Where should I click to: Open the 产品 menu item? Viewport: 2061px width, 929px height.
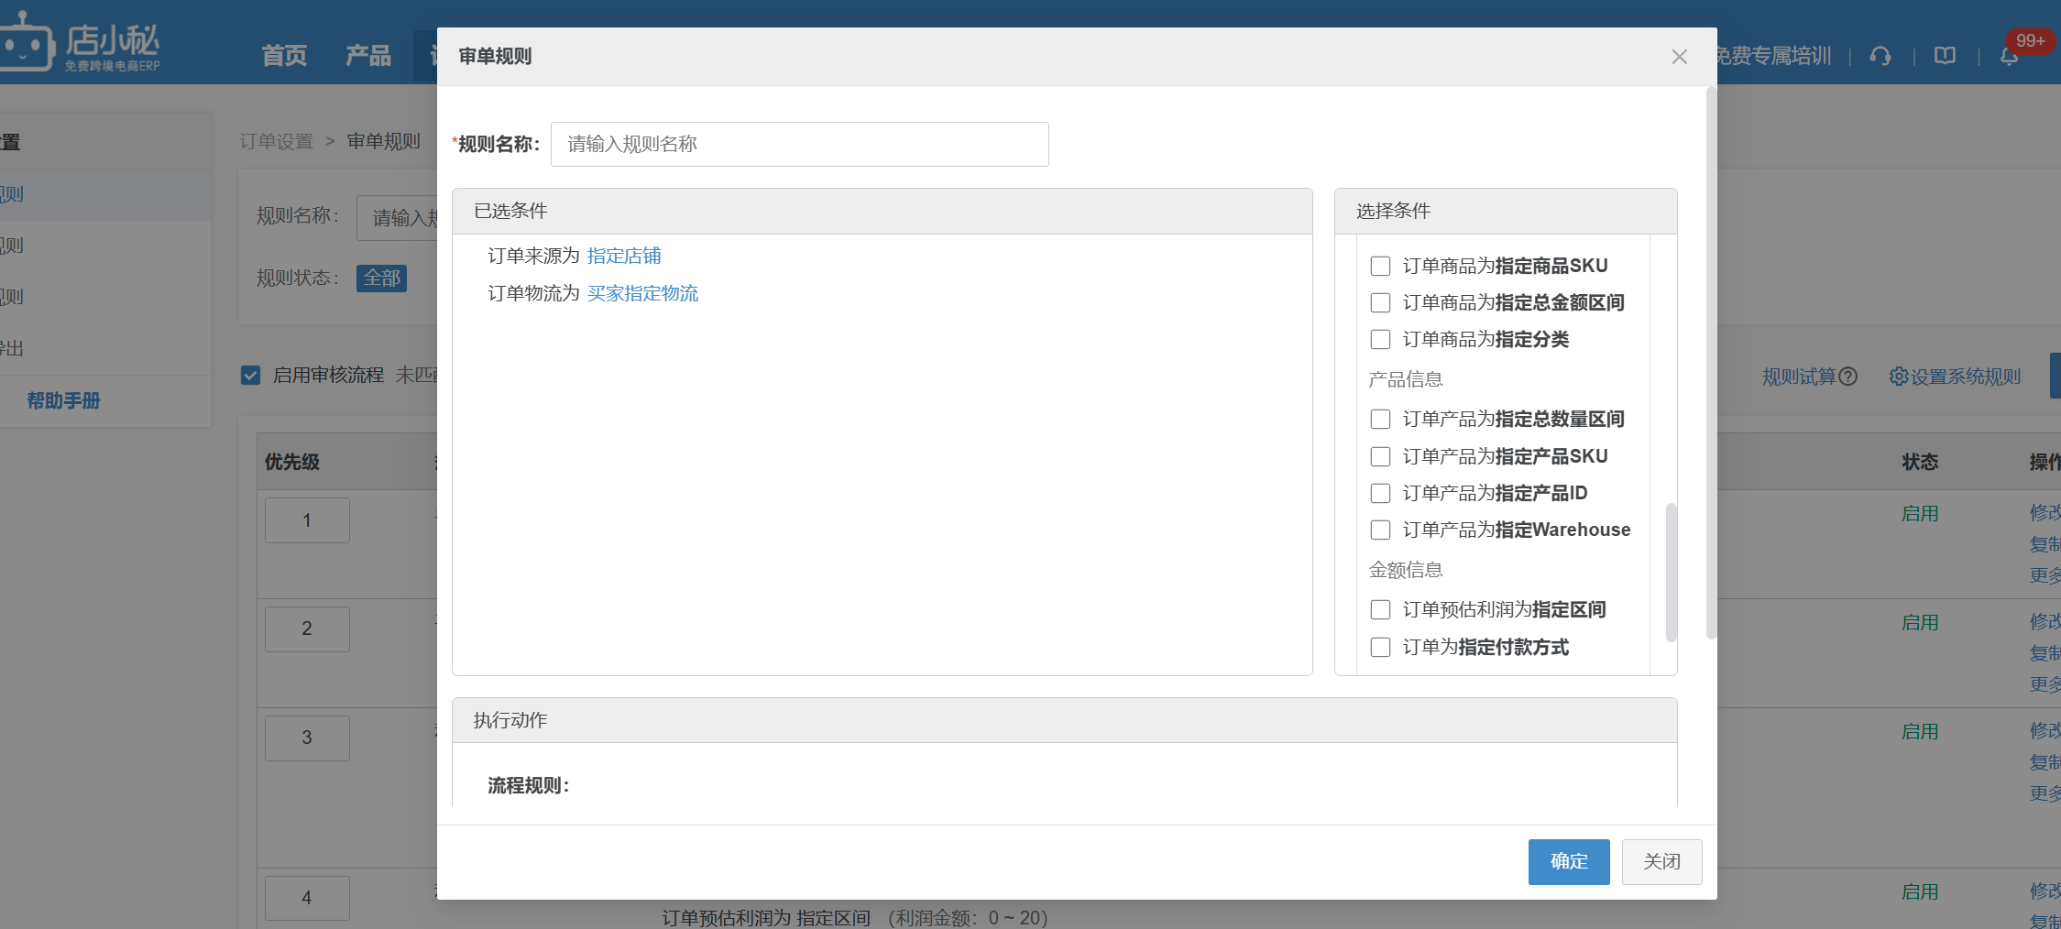(x=368, y=56)
